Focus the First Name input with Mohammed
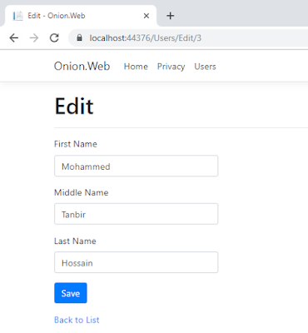Screen dimensions: 308x333 pyautogui.click(x=137, y=166)
